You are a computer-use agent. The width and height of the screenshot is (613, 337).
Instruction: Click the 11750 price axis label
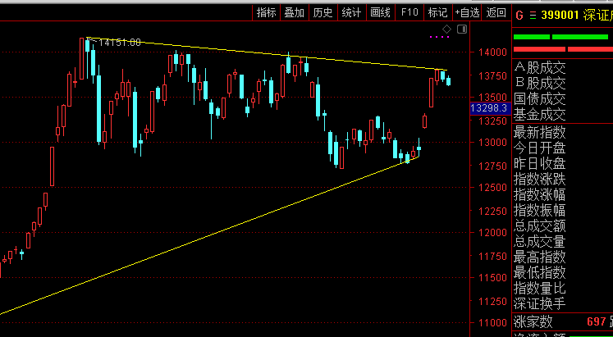point(491,257)
